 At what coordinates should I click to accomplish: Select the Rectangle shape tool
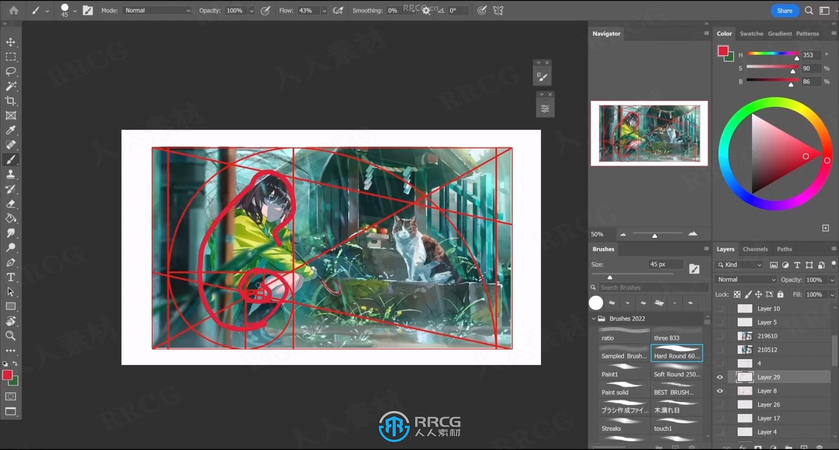[11, 306]
